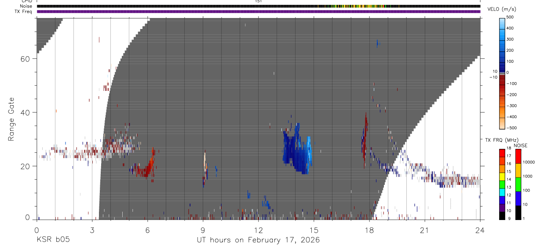The height and width of the screenshot is (249, 540).
Task: Click x-axis tick label '12'
Action: (259, 231)
